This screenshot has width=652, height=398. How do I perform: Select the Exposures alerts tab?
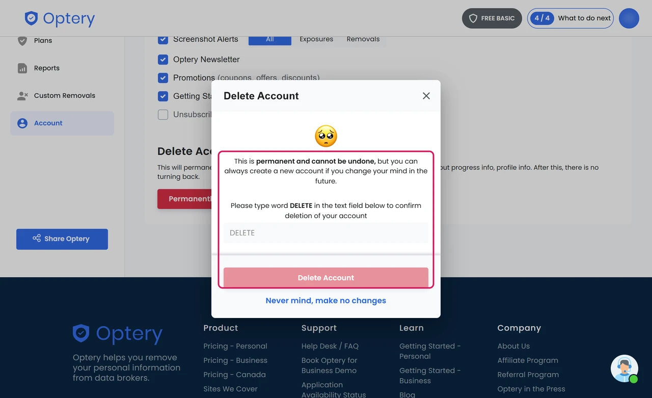(316, 39)
